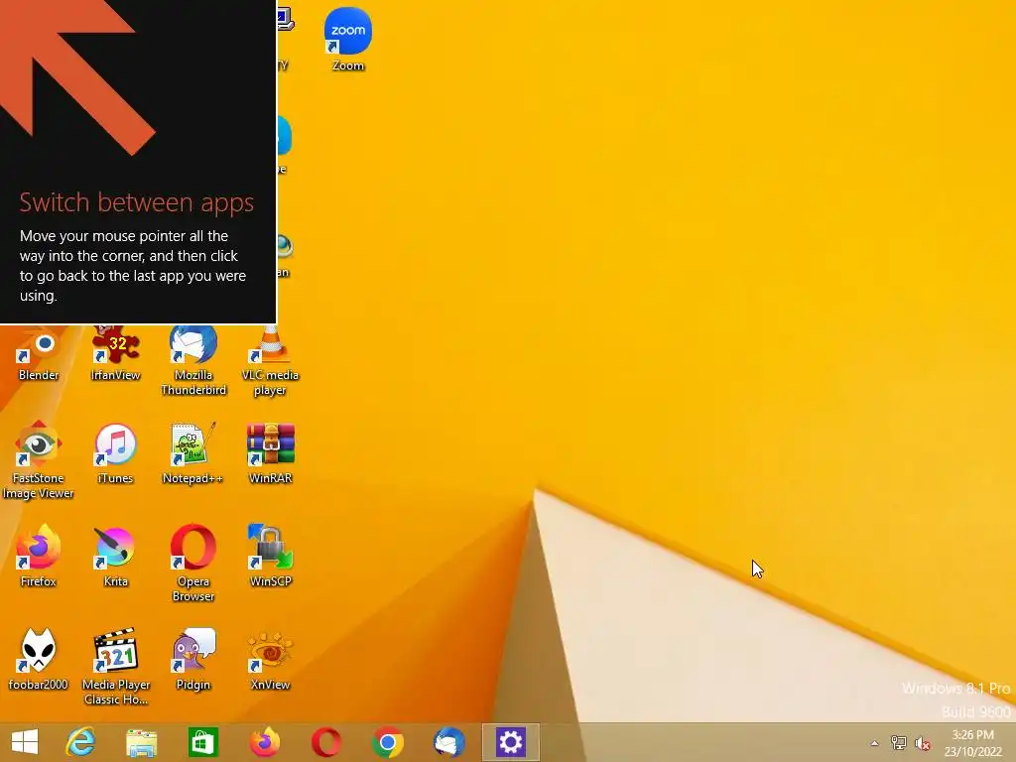Launch Google Chrome from taskbar

tap(388, 742)
